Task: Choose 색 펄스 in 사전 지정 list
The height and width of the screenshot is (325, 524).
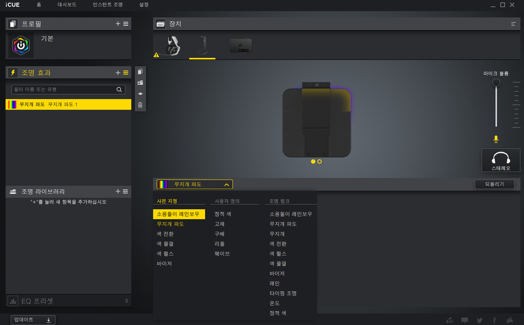Action: coord(165,253)
